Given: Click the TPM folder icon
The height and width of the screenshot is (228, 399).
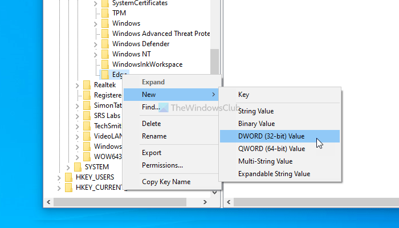Looking at the screenshot, I should (x=105, y=13).
